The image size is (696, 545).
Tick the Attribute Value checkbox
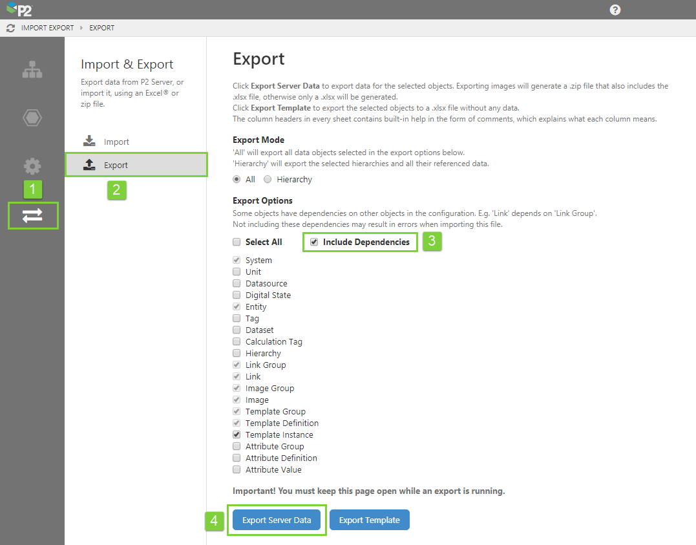click(237, 470)
